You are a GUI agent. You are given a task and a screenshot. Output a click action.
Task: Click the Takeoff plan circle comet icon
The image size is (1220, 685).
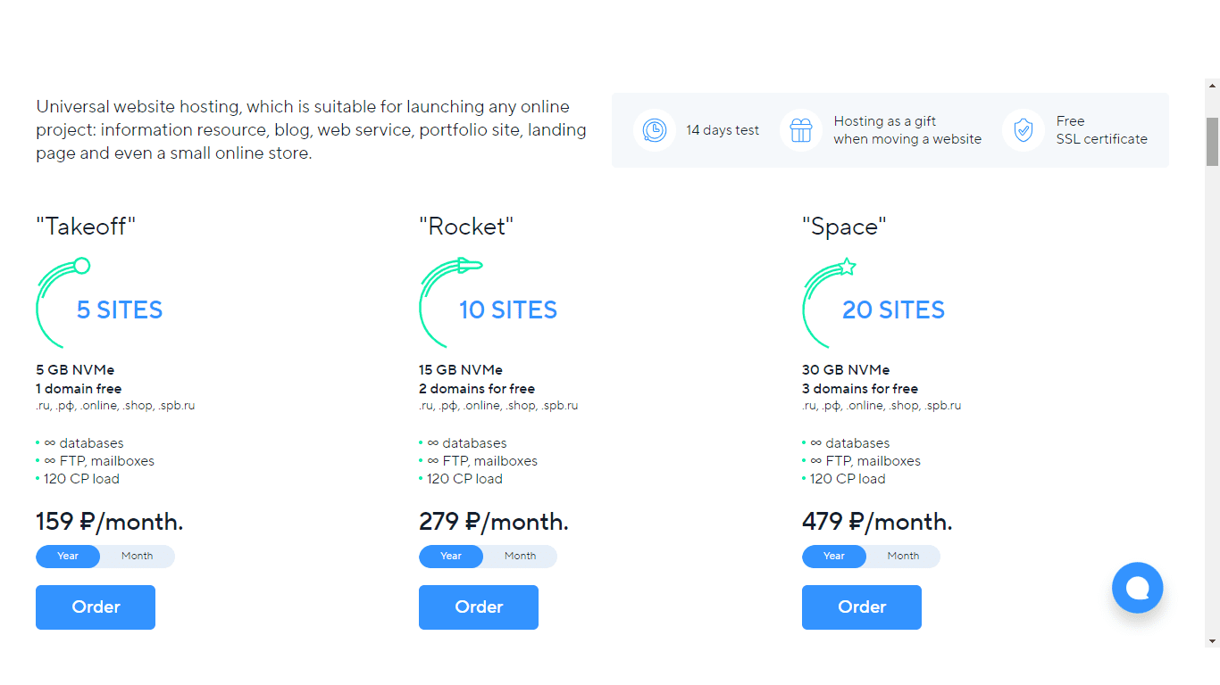point(63,301)
